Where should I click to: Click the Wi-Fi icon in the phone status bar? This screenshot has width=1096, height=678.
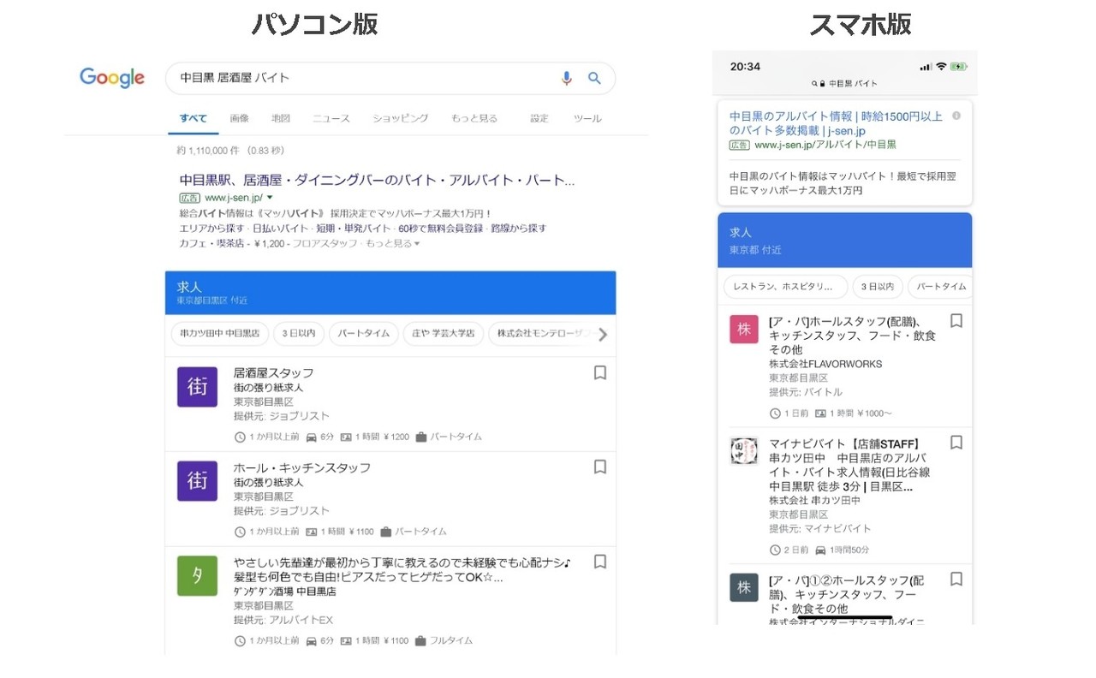[941, 66]
